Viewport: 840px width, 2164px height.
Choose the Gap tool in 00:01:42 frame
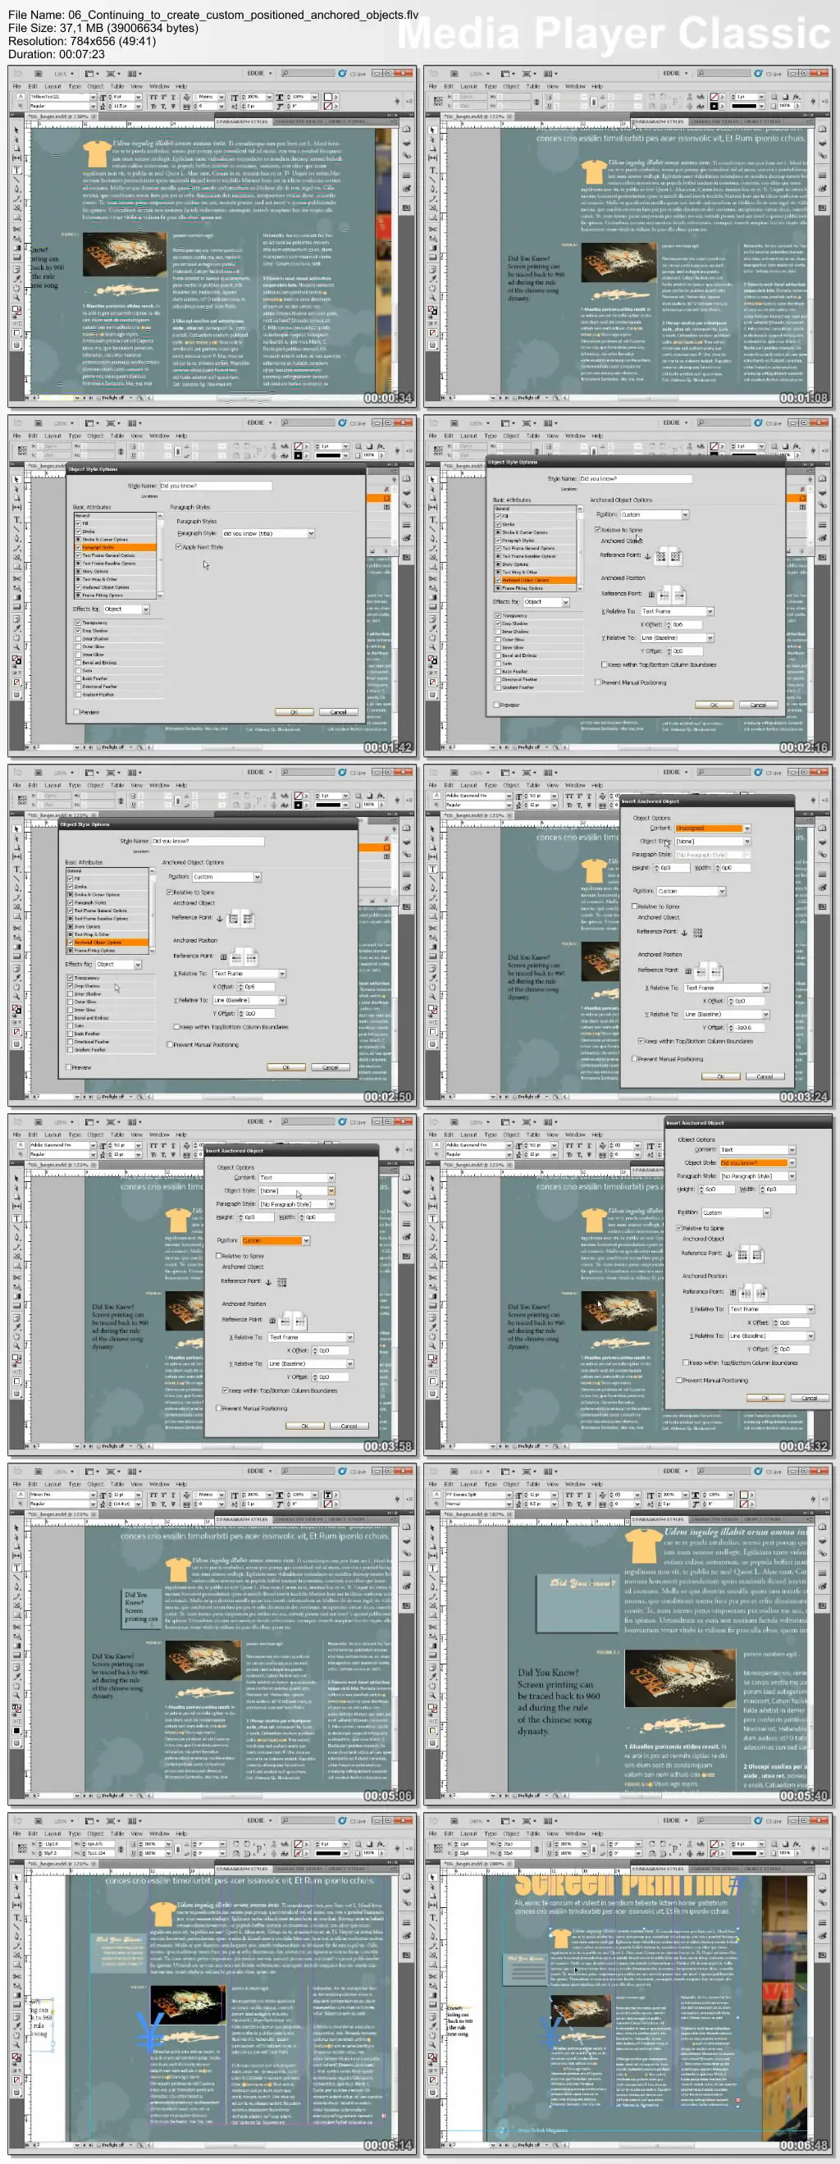(x=16, y=509)
